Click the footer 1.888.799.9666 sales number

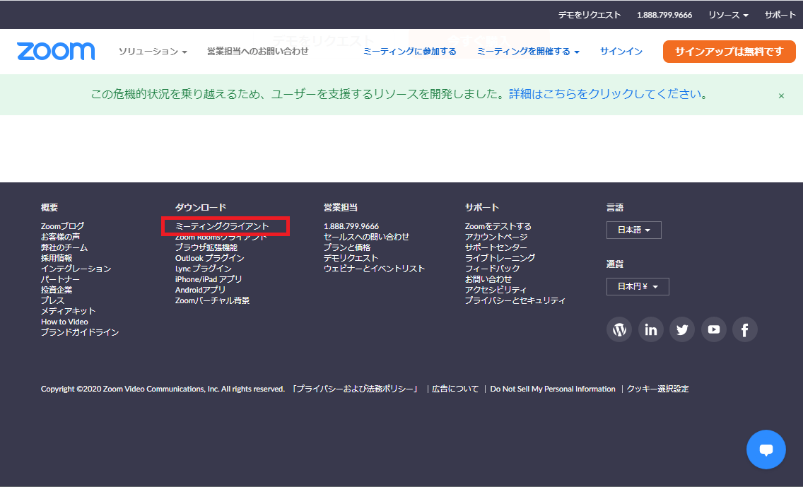coord(351,226)
